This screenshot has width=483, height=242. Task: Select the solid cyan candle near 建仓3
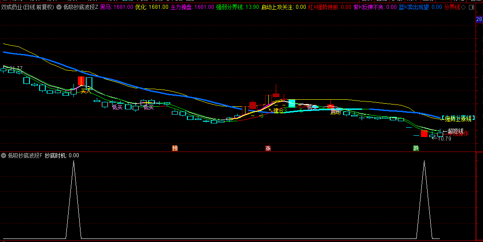pos(292,103)
